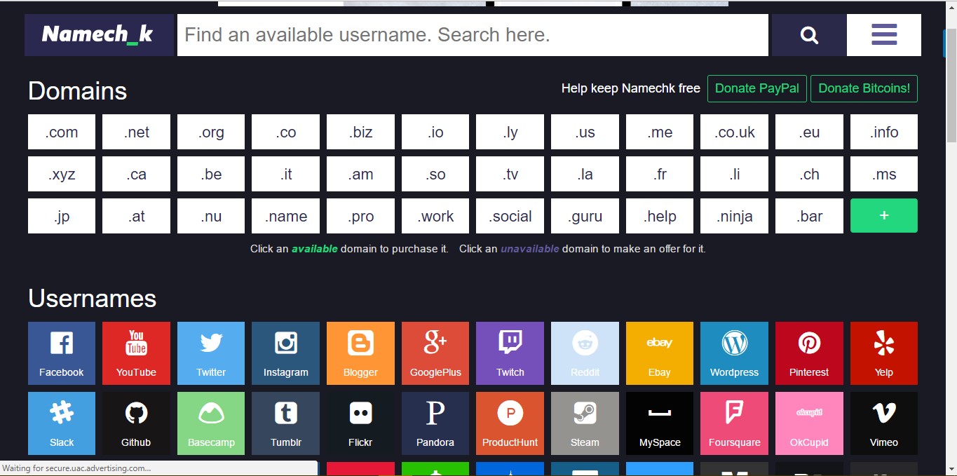The image size is (957, 476).
Task: Select the .ninja domain tile
Action: pos(734,216)
